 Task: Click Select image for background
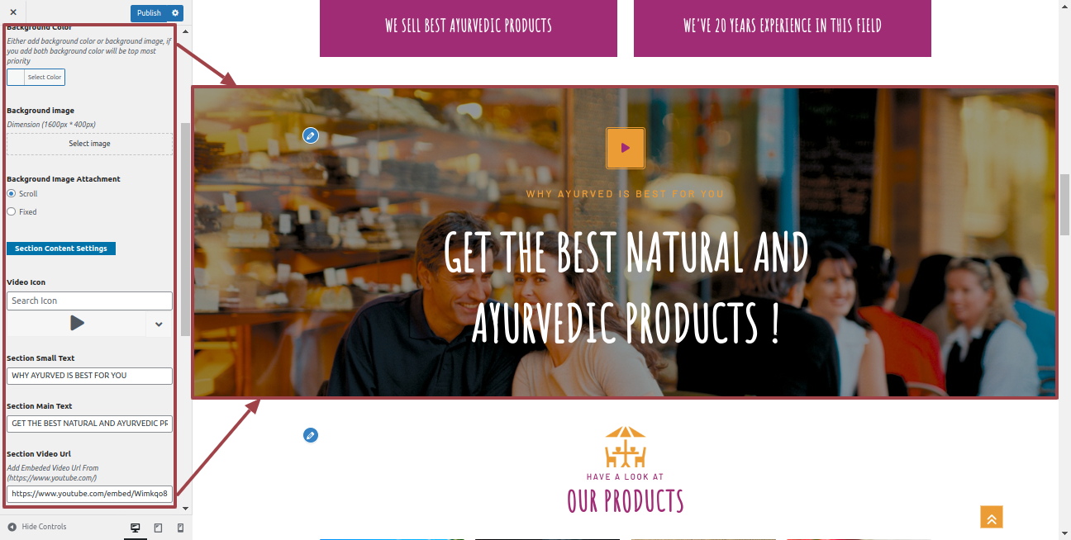coord(89,144)
